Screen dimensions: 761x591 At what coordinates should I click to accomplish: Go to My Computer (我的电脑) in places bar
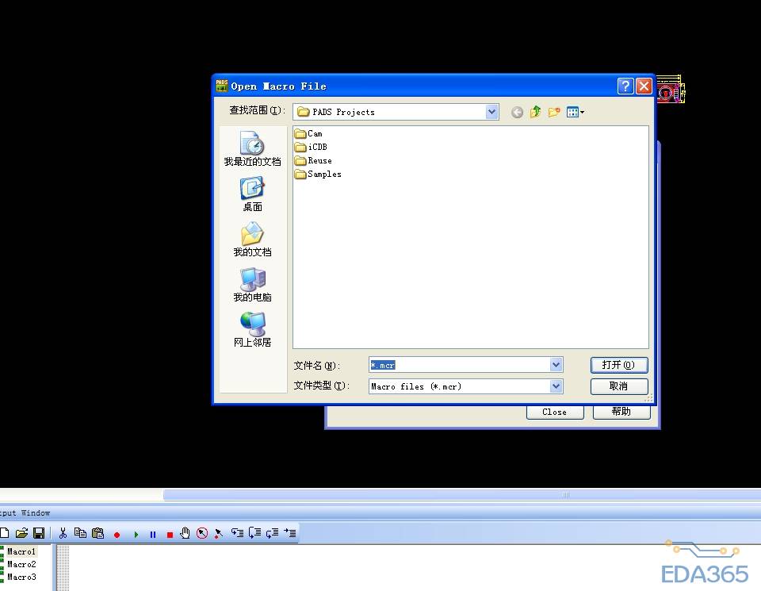(252, 285)
